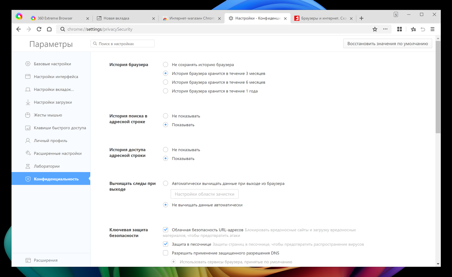Viewport: 452px width, 277px height.
Task: Select Не показывать for История доступа
Action: (x=165, y=150)
